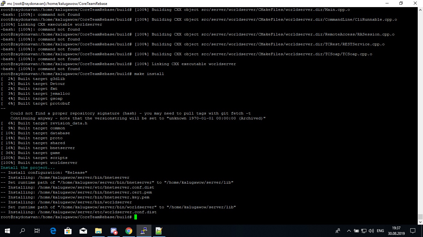Open the Action Center notifications
The height and width of the screenshot is (237, 423).
412,231
